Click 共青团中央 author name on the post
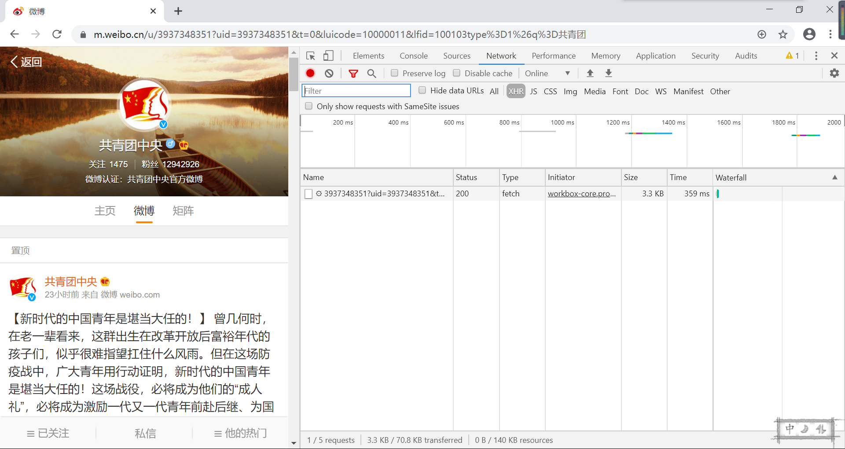 point(71,282)
